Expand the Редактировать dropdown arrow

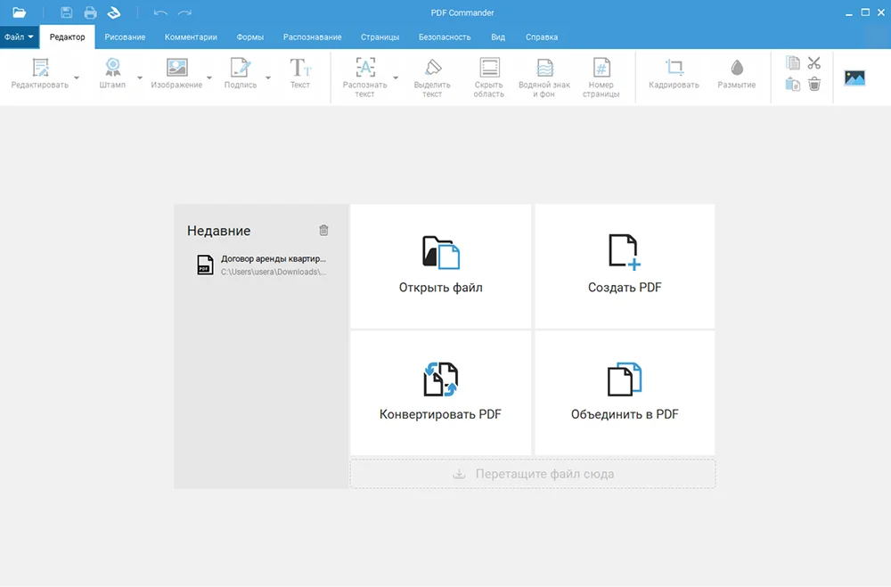77,78
